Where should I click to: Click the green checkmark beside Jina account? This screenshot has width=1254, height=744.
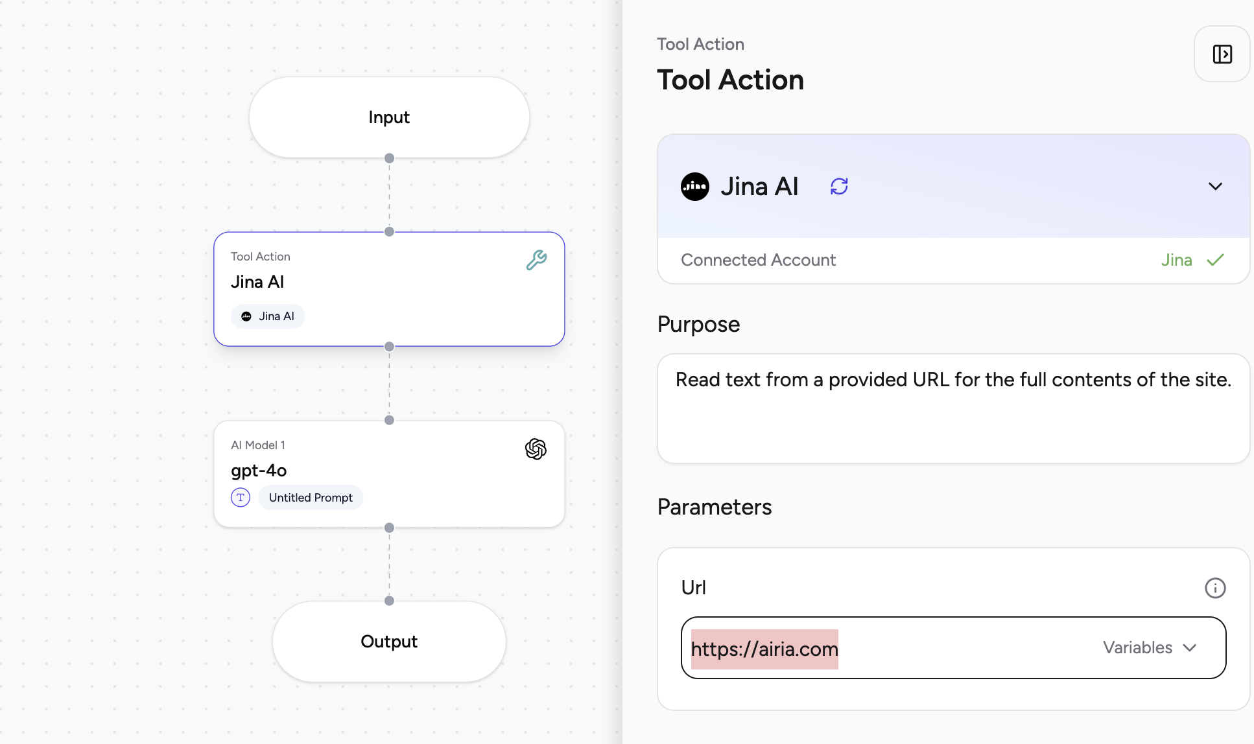pos(1215,260)
